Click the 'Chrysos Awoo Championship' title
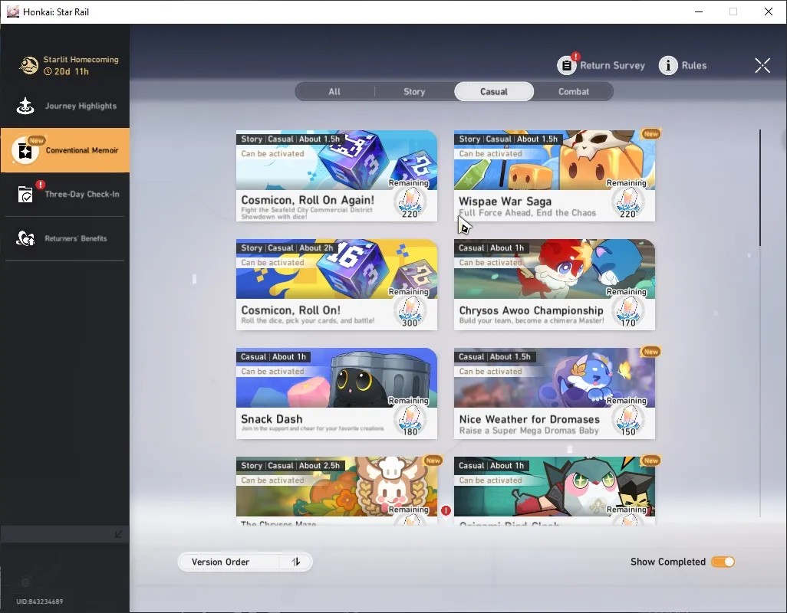This screenshot has width=787, height=613. coord(531,310)
